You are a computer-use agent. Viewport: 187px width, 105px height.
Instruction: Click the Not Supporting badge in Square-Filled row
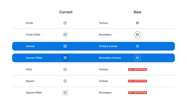137,93
